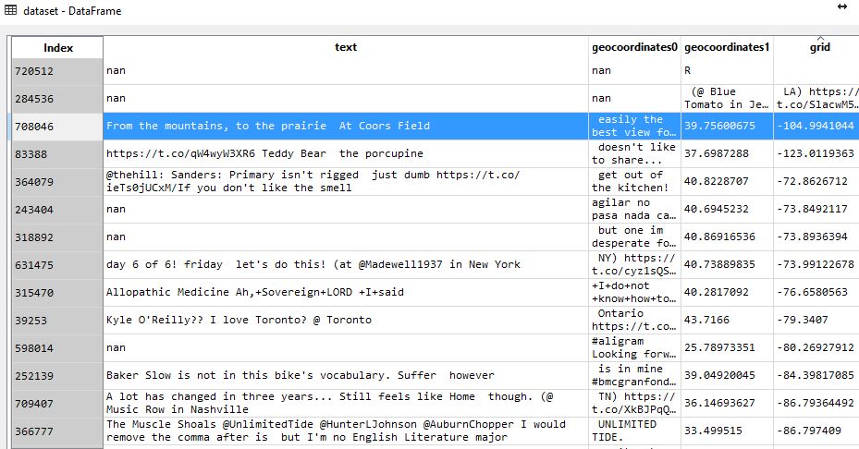Click cell 'is in mine #bmcgranfond…'
The width and height of the screenshot is (859, 449).
click(x=634, y=376)
